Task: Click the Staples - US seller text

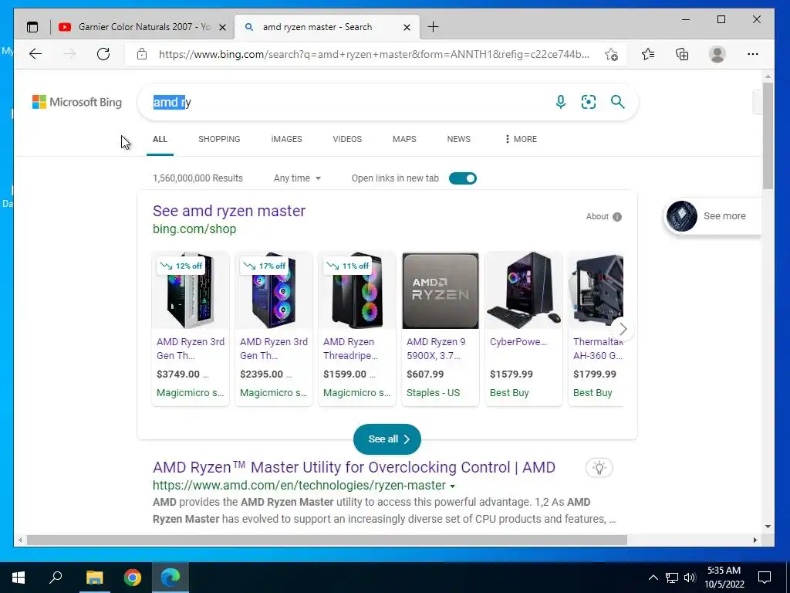Action: click(x=434, y=393)
